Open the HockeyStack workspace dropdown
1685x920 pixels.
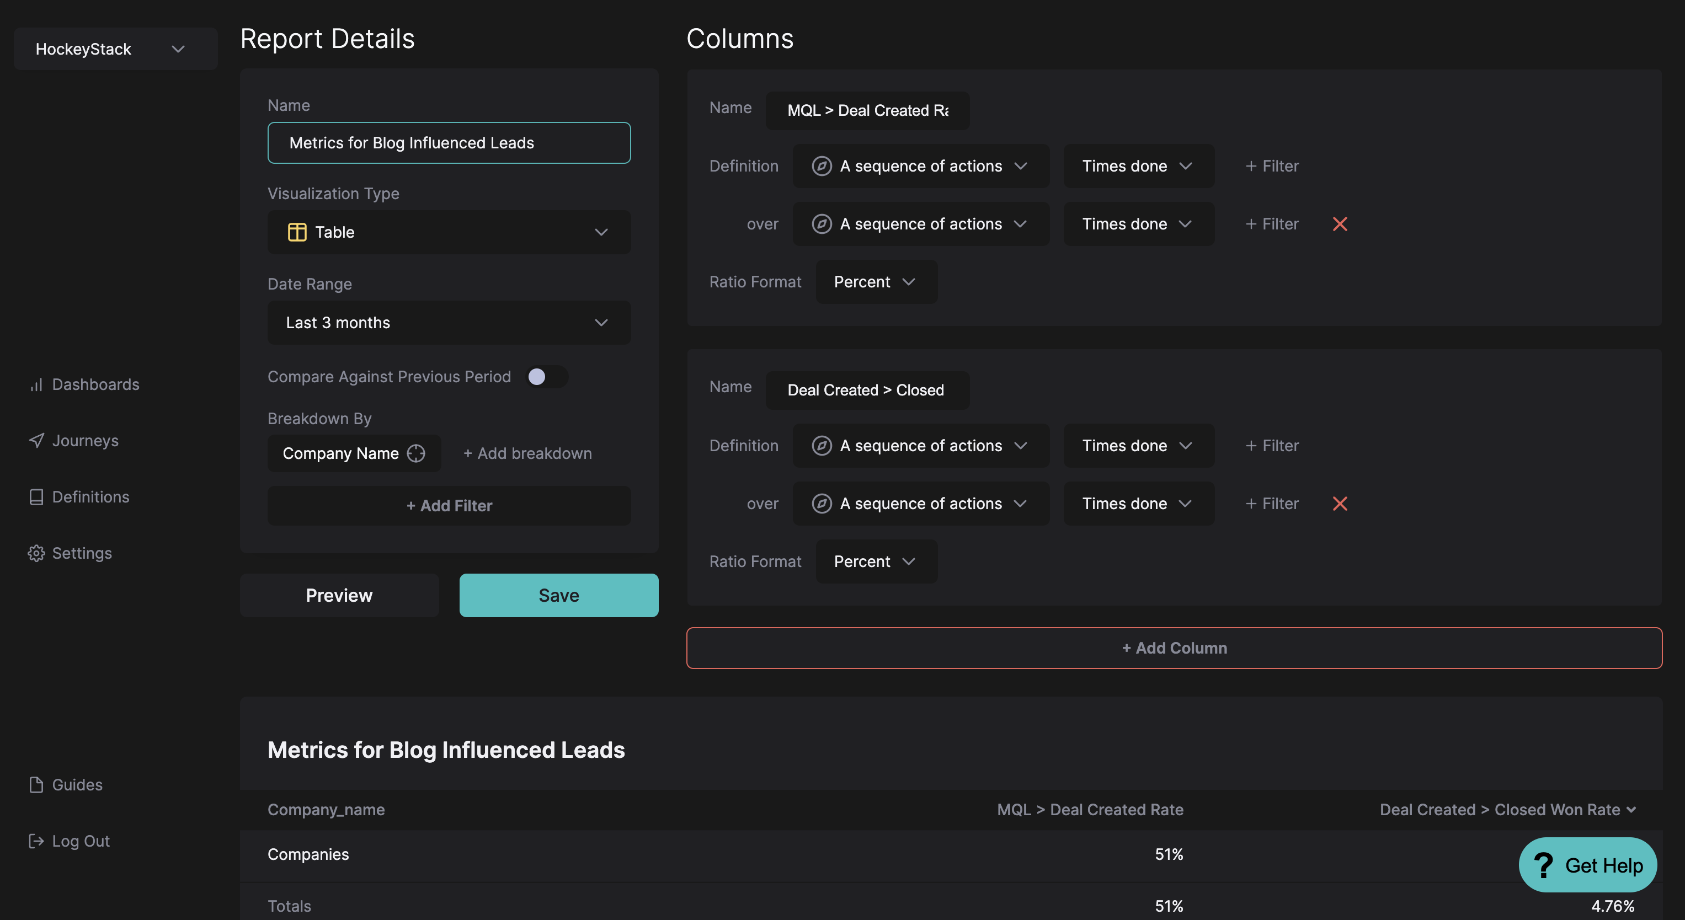click(115, 49)
